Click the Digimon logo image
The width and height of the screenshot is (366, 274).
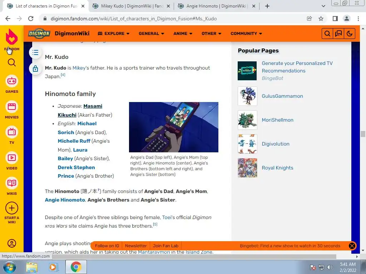click(39, 34)
